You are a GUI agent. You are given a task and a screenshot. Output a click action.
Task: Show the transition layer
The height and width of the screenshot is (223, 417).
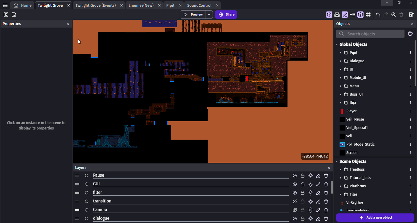(x=295, y=201)
